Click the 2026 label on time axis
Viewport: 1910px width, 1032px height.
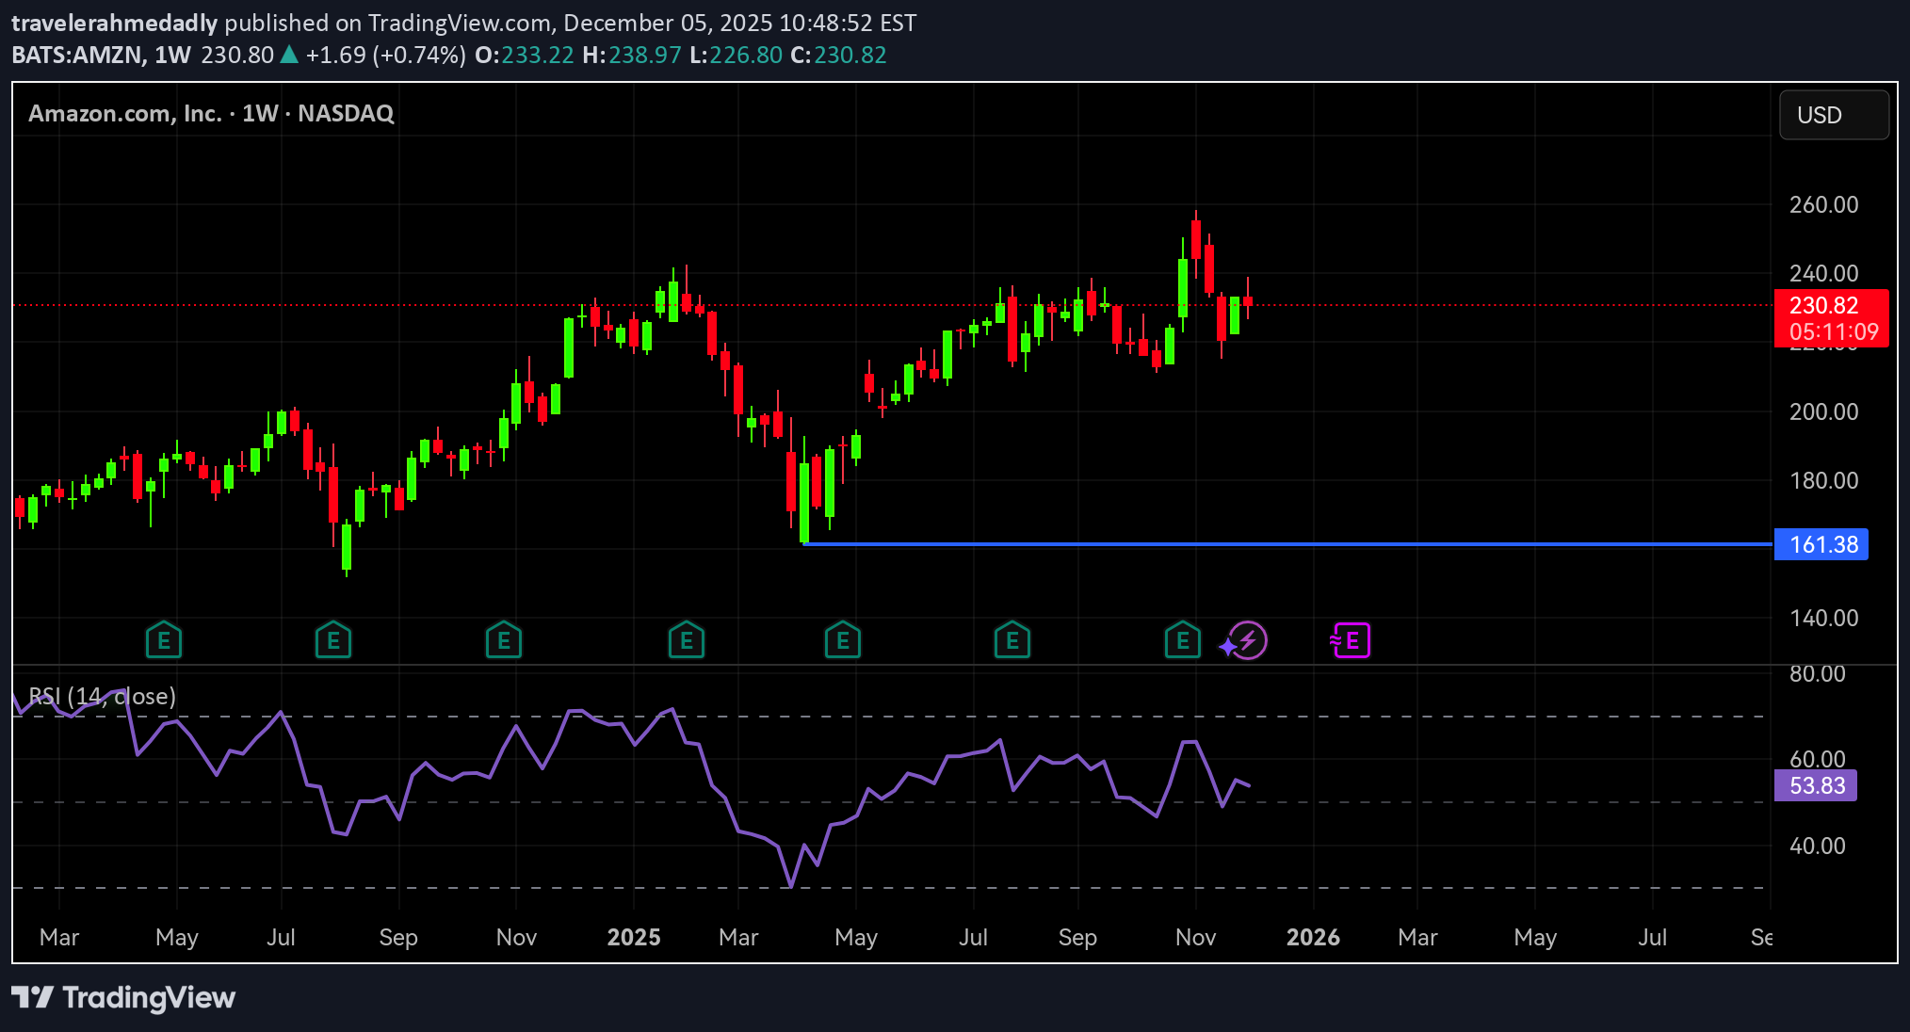click(1313, 937)
